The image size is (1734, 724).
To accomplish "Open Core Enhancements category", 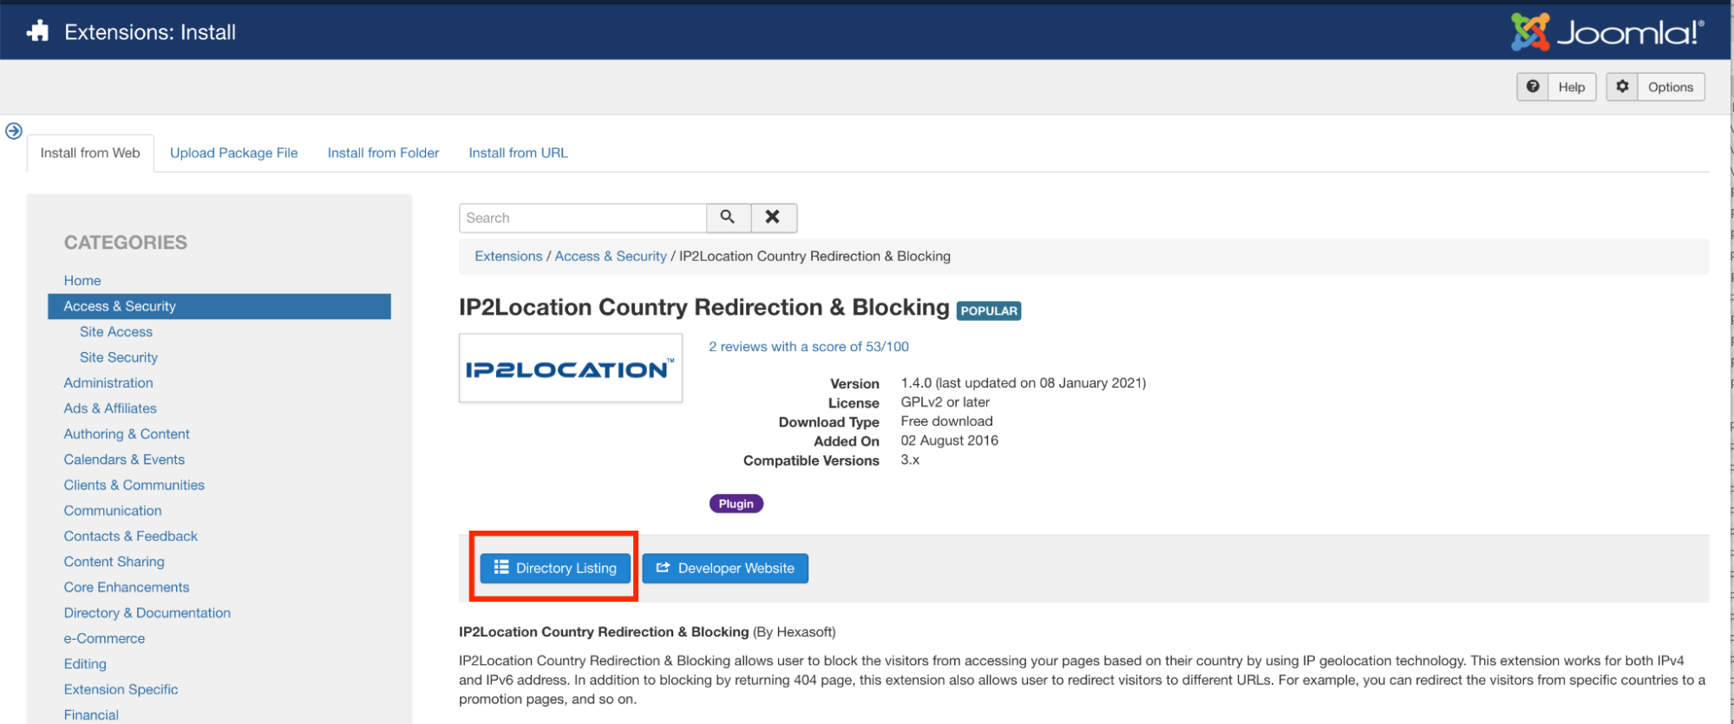I will pos(127,587).
